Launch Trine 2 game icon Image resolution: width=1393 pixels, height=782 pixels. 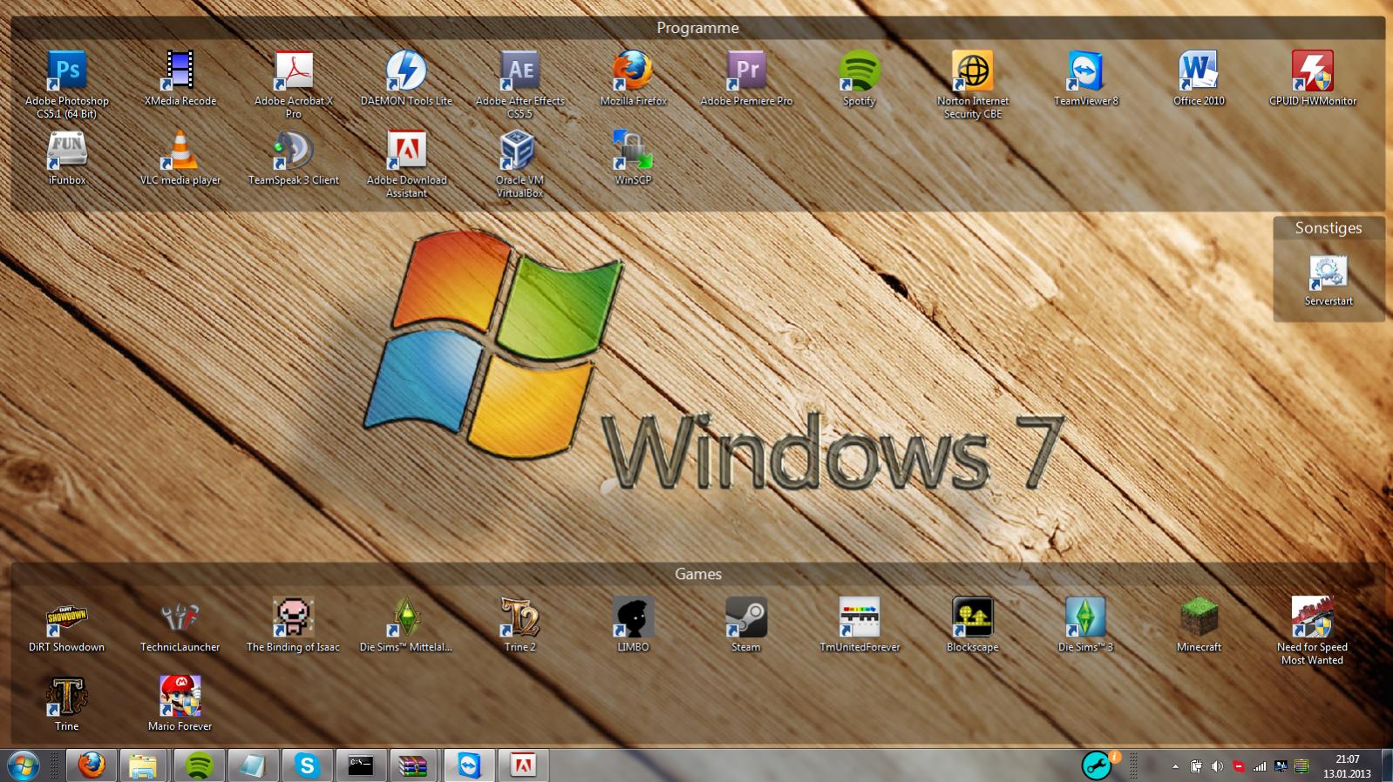pyautogui.click(x=520, y=624)
